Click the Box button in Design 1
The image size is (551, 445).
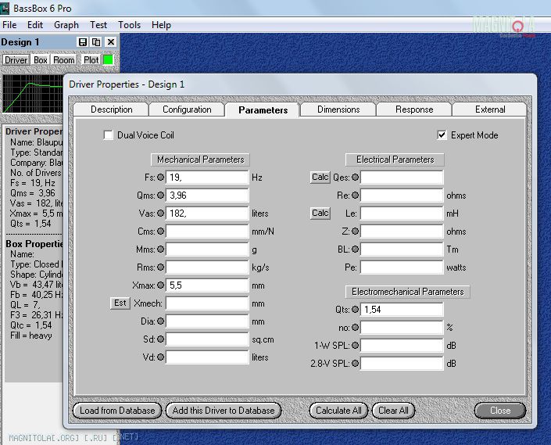click(x=41, y=60)
